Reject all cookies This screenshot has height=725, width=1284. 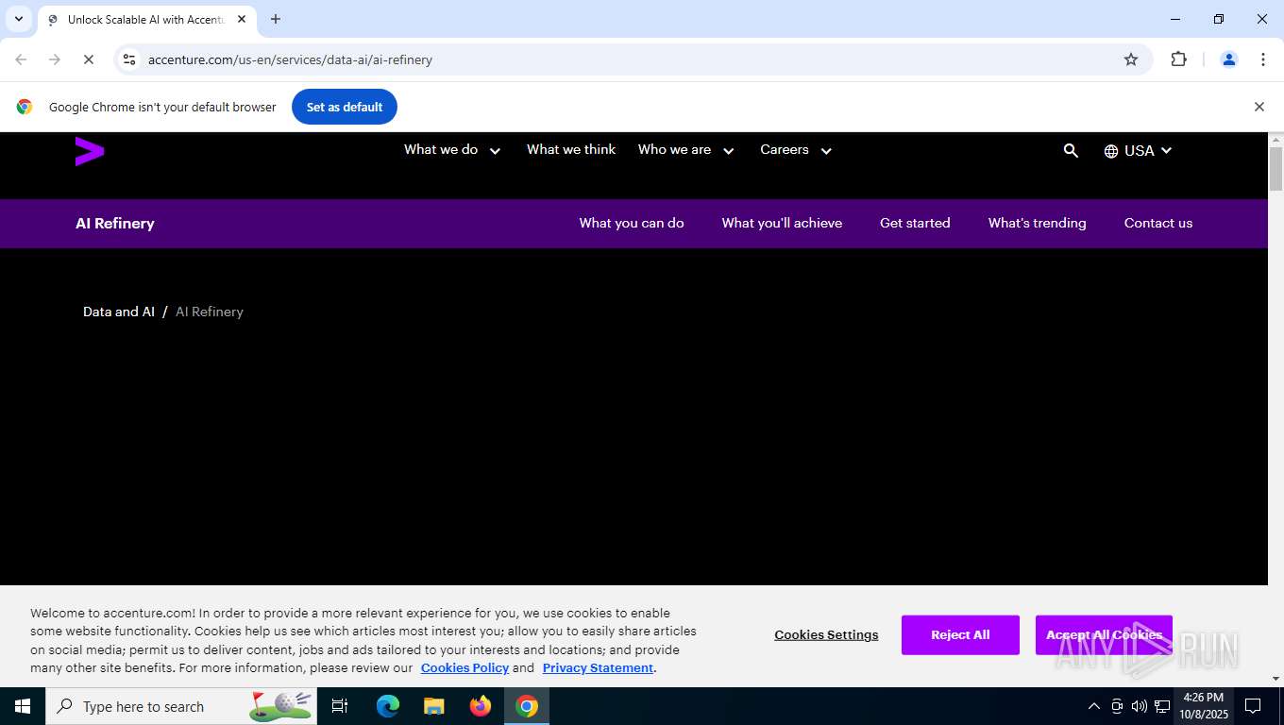point(960,635)
